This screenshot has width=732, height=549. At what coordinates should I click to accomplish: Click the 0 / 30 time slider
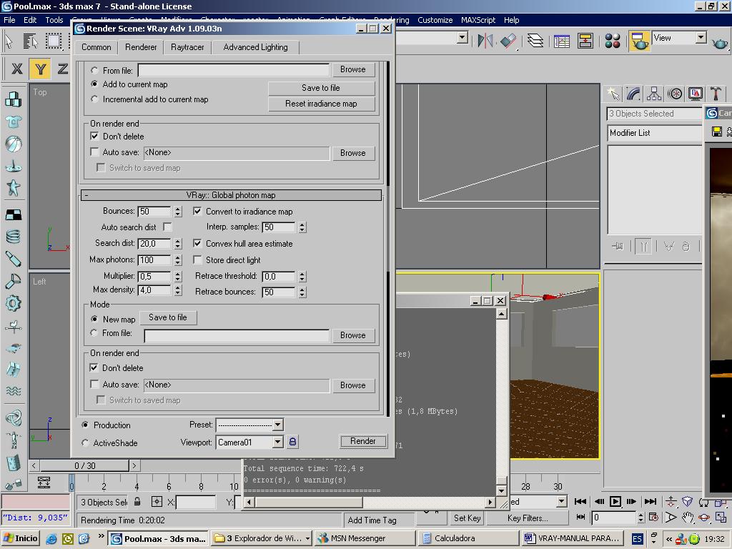coord(84,465)
